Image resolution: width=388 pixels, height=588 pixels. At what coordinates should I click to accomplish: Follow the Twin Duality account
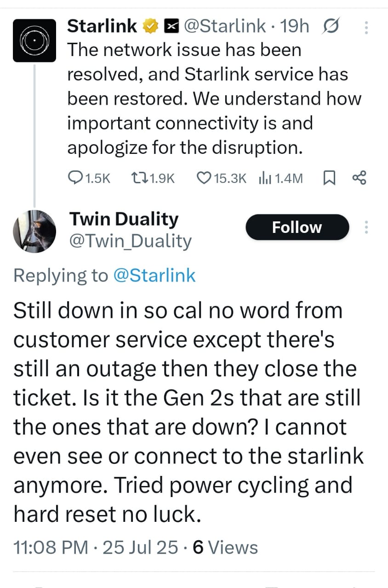297,227
